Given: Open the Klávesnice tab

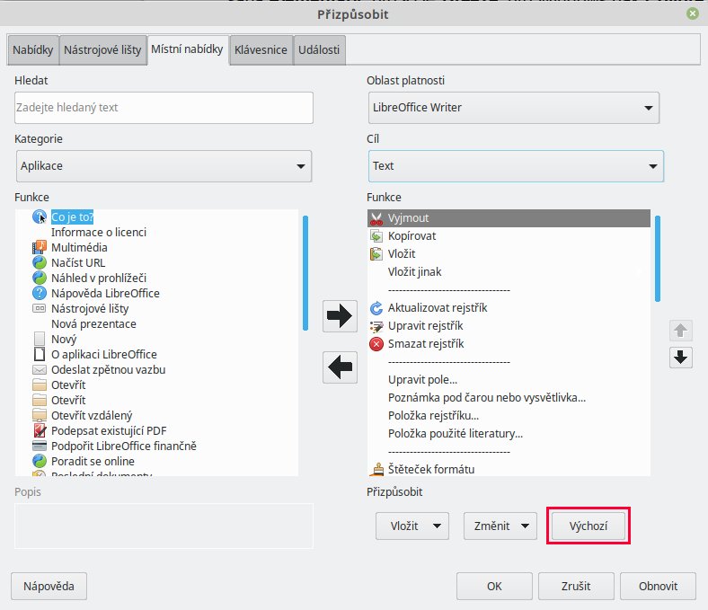Looking at the screenshot, I should [x=261, y=49].
